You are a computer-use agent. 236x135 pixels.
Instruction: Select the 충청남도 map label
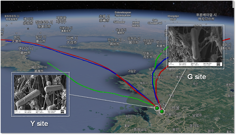tap(140, 129)
